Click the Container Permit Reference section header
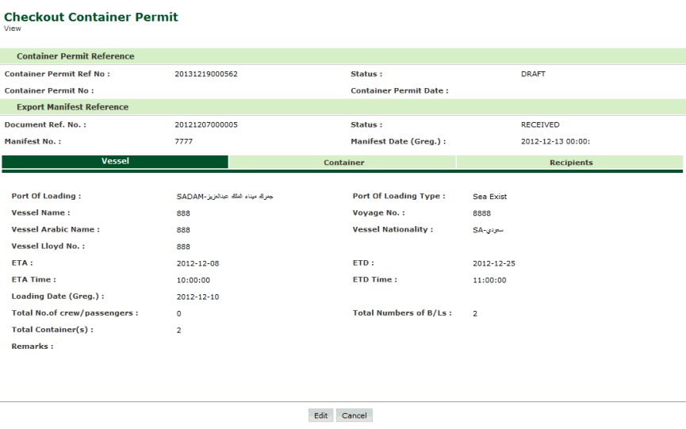The image size is (686, 429). click(75, 56)
